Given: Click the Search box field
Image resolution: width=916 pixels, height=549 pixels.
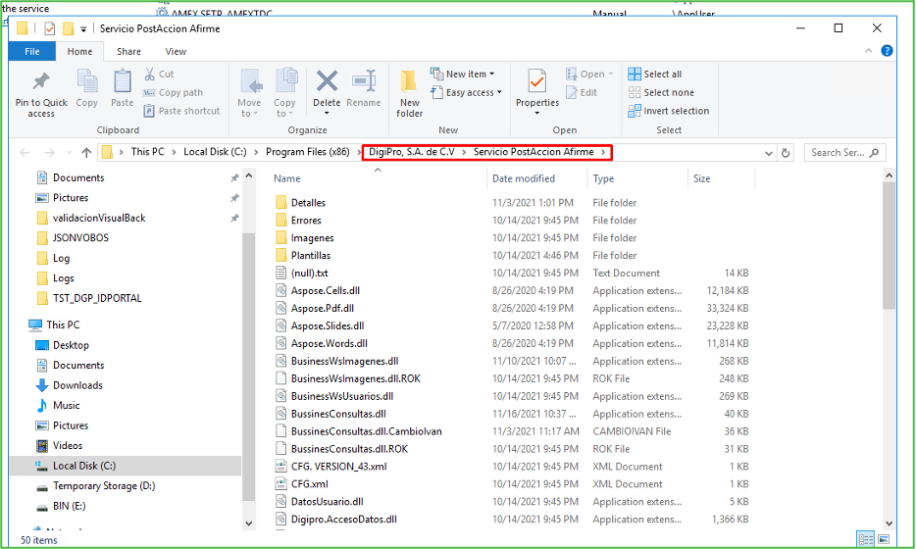Looking at the screenshot, I should pyautogui.click(x=839, y=152).
